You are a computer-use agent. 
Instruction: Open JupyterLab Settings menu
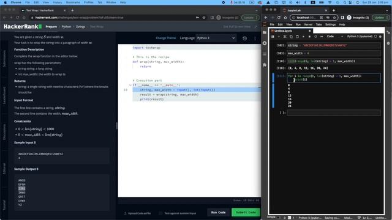[x=330, y=24]
